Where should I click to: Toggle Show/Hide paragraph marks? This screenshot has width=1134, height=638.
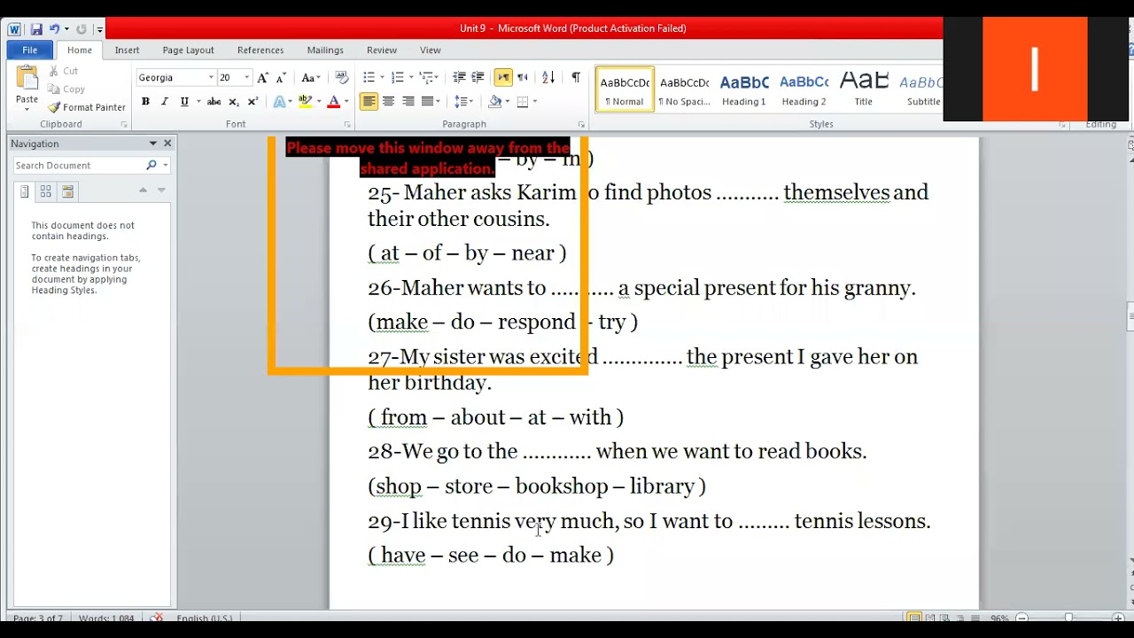[x=576, y=78]
